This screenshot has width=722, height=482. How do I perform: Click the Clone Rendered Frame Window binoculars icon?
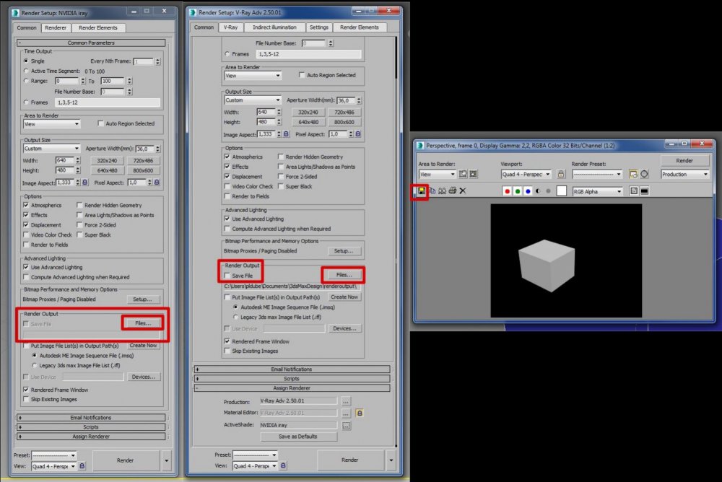pyautogui.click(x=442, y=190)
